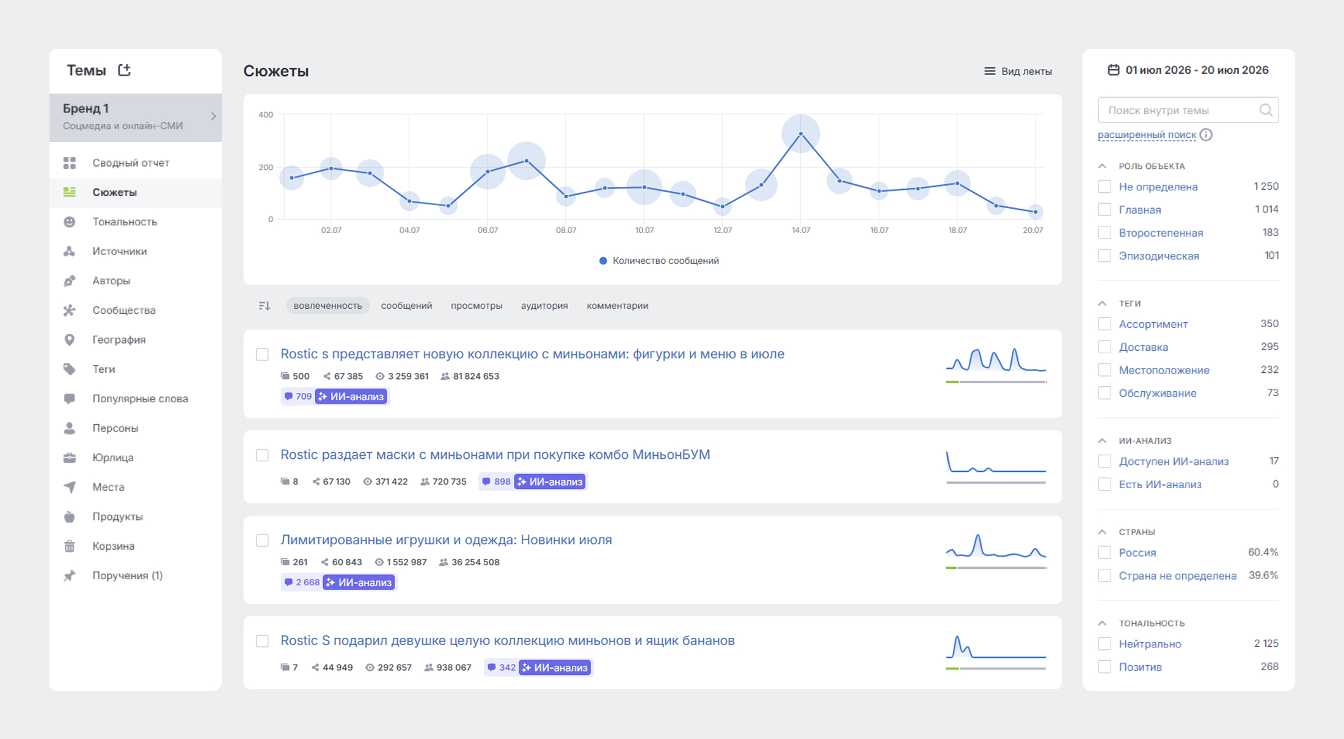Open Источники sidebar icon

pos(70,251)
